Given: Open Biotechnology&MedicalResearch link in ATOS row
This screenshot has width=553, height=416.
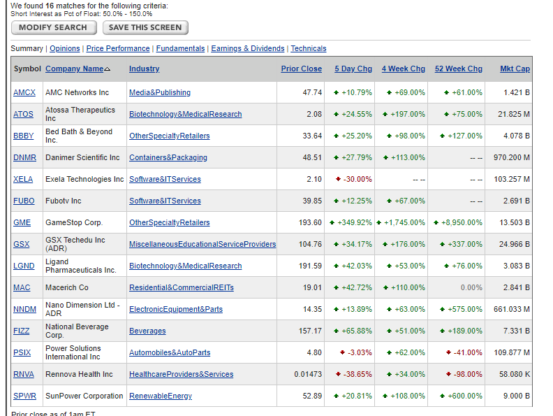Looking at the screenshot, I should [186, 115].
